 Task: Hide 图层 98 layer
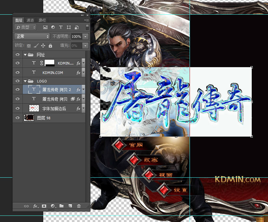coord(18,118)
